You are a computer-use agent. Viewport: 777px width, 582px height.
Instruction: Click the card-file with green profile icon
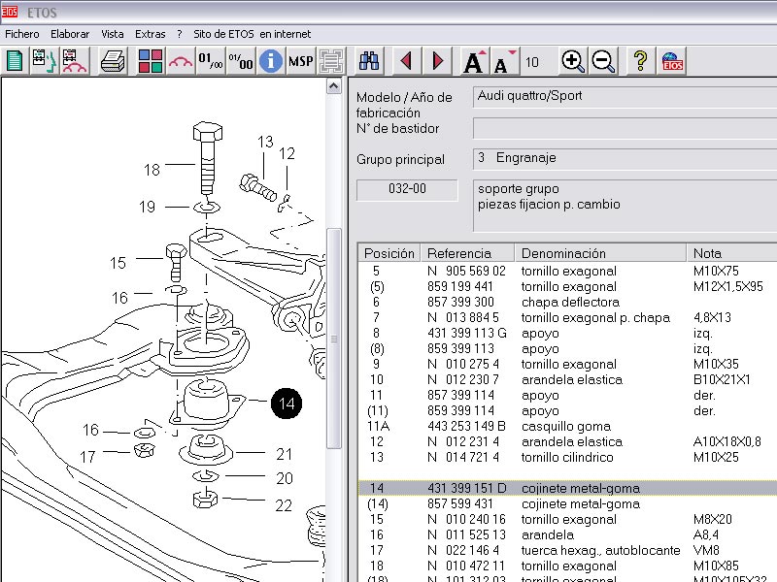[x=44, y=61]
